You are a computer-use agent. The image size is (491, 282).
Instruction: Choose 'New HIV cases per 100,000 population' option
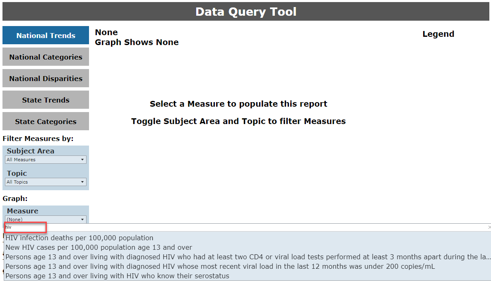pyautogui.click(x=99, y=247)
